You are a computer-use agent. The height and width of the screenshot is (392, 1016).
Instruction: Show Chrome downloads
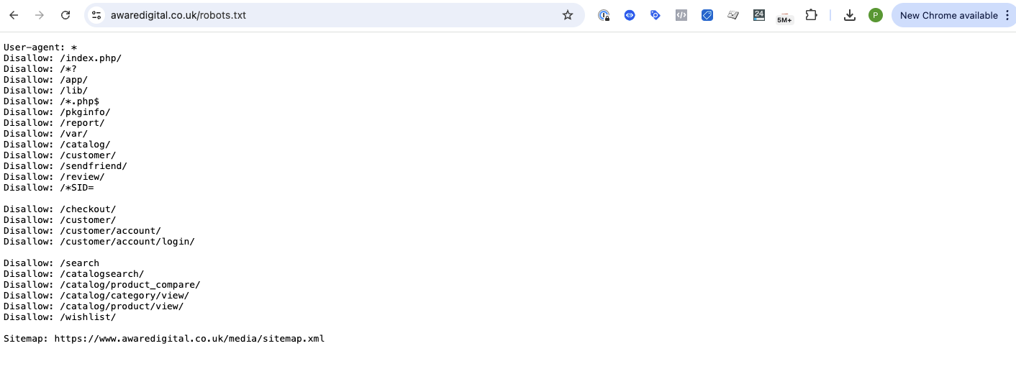point(850,15)
